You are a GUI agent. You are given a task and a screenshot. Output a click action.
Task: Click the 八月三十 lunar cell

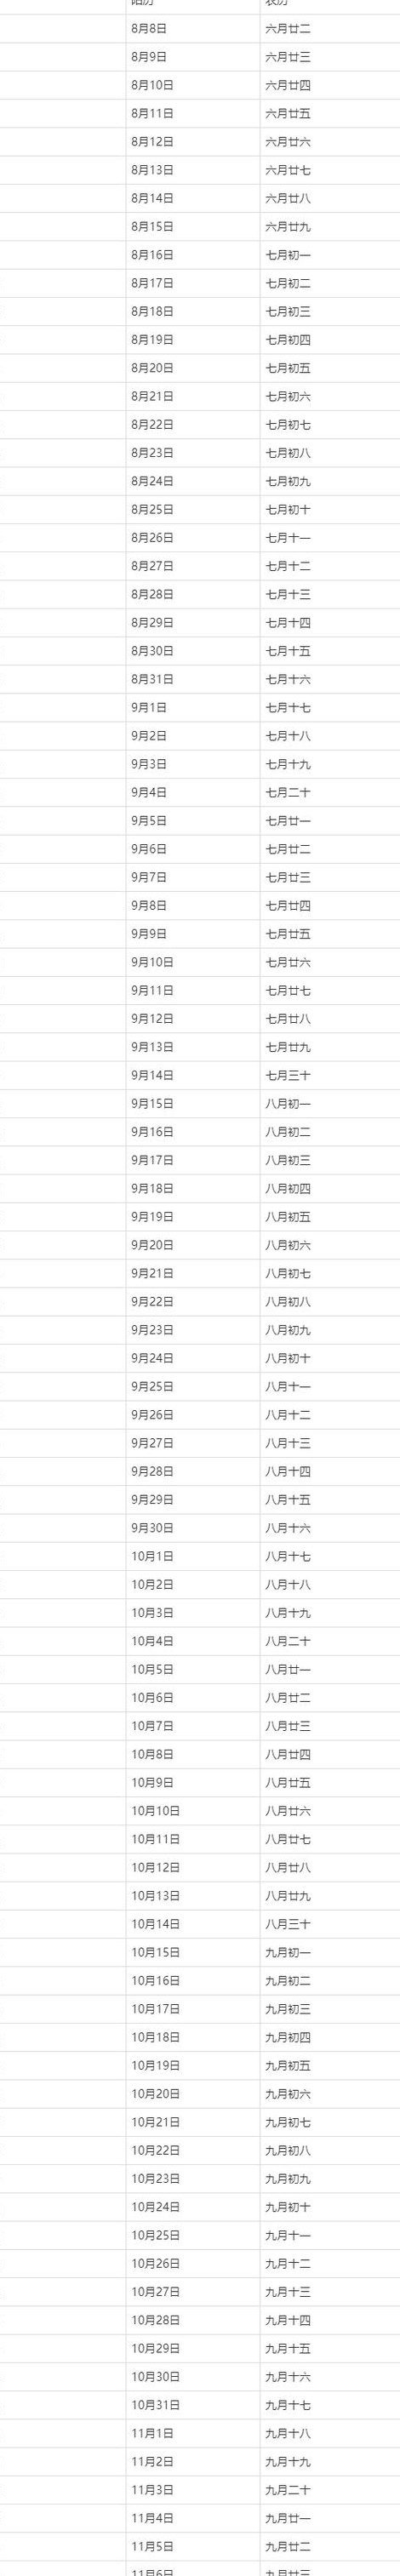(x=330, y=1924)
